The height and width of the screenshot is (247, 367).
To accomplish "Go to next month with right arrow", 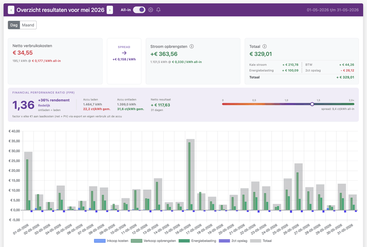I will click(x=110, y=10).
